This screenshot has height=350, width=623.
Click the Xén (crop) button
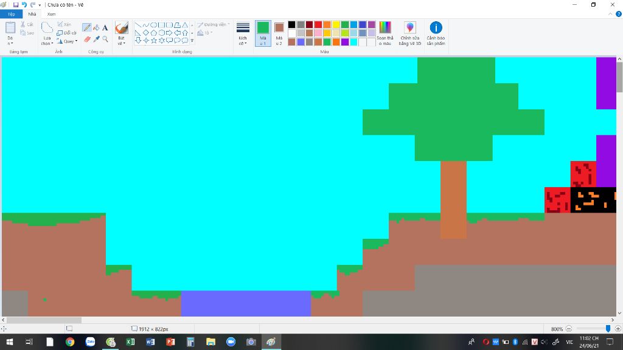(64, 24)
